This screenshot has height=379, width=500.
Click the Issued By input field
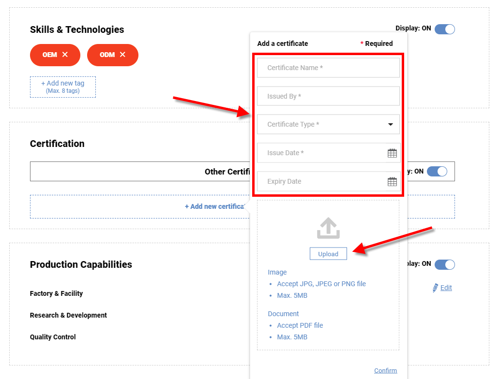click(x=328, y=96)
